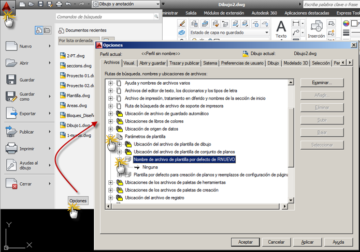Viewport: 360px width, 252px height.
Task: Open the Salida ribbon tab
Action: pos(191,13)
